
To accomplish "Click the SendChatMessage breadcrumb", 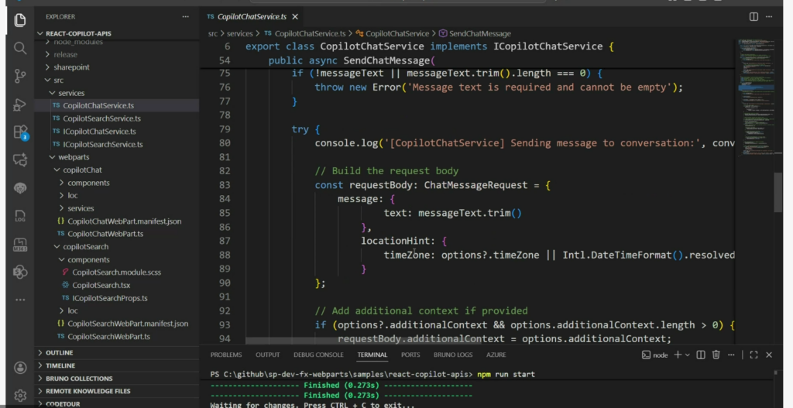I will point(480,33).
